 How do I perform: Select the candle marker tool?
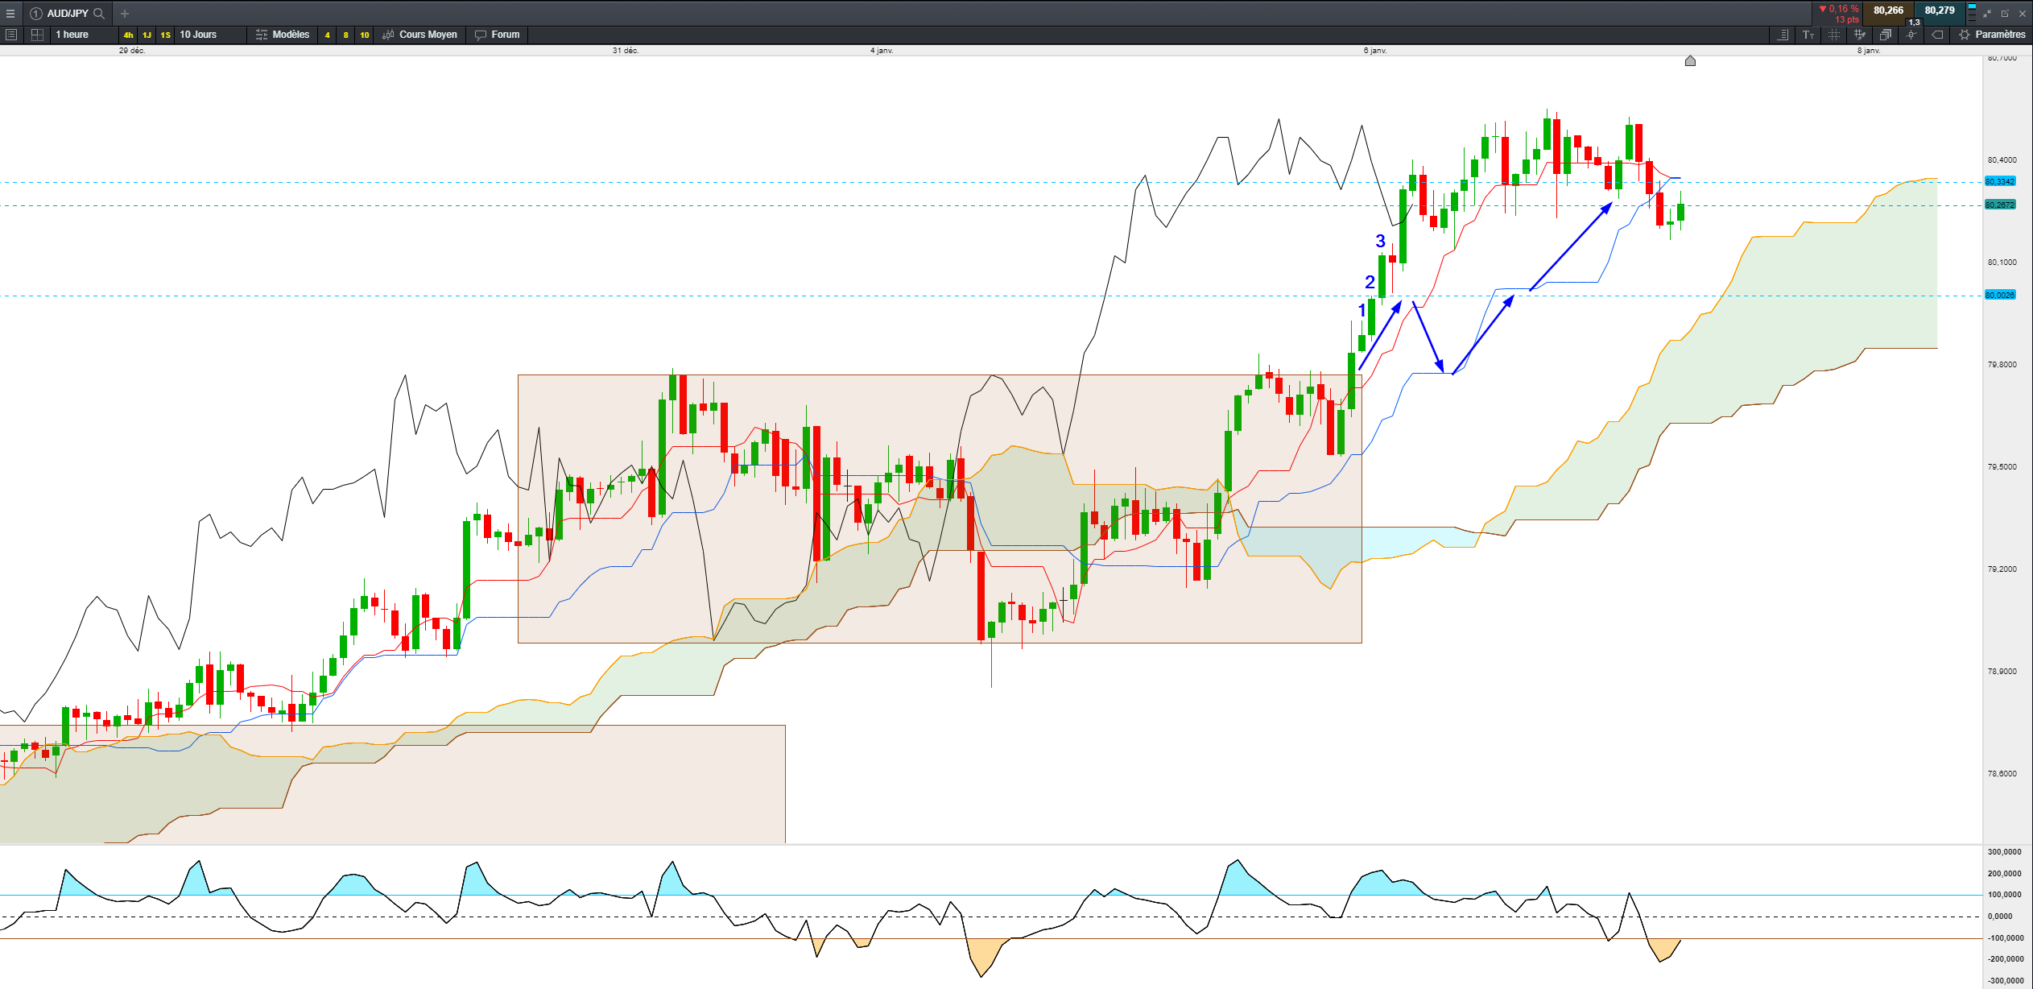tap(1911, 35)
